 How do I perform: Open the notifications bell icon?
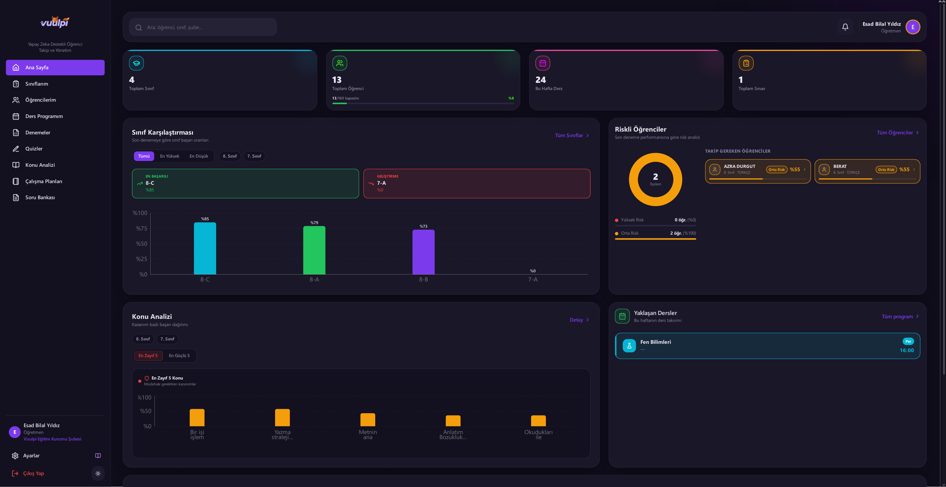tap(845, 27)
